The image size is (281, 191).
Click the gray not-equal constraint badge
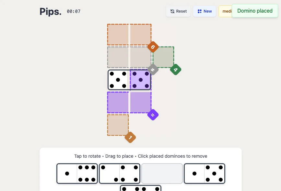[153, 69]
